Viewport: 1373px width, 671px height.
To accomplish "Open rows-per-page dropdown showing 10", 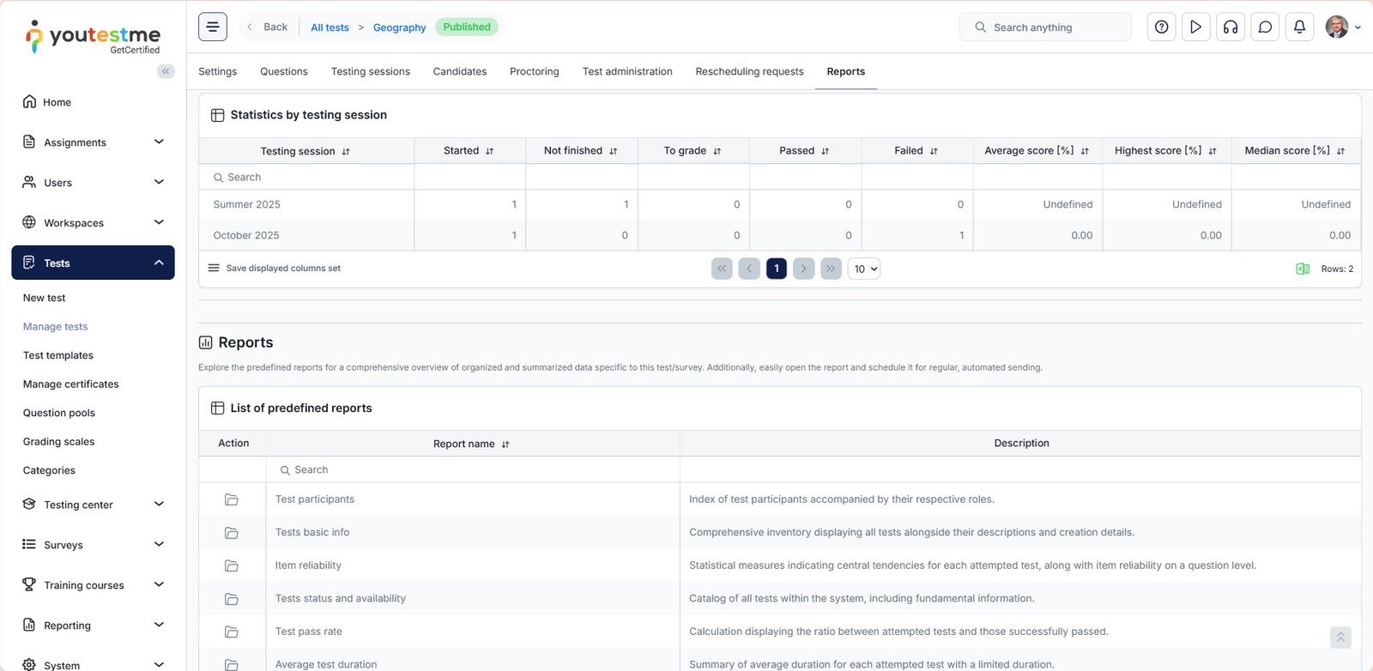I will (864, 269).
